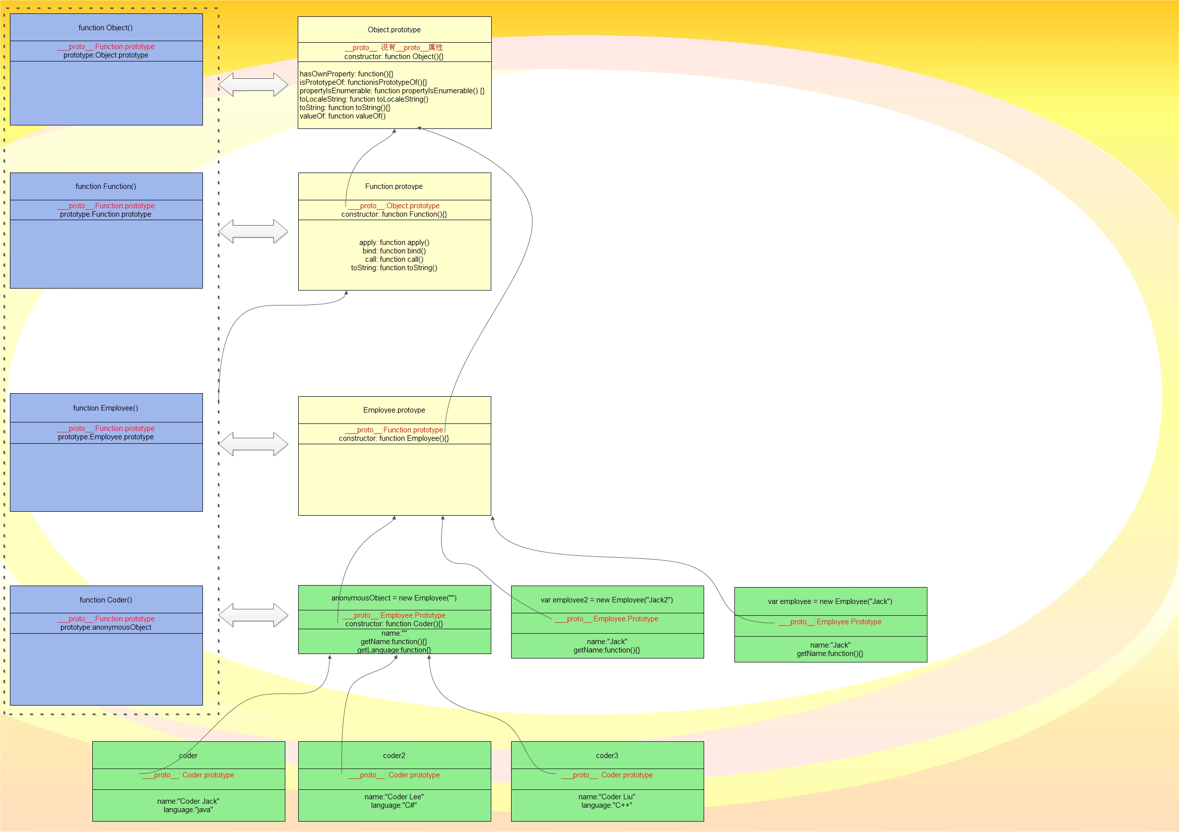
Task: Click prototype:anonymousObject text in Coder box
Action: coord(105,627)
